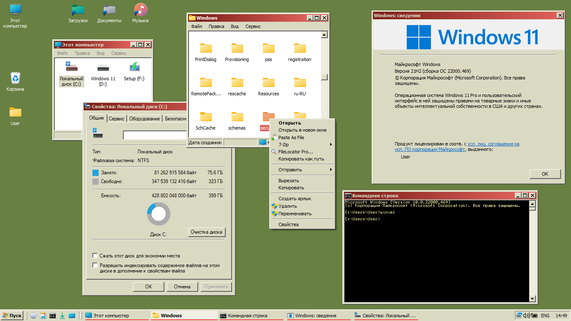
Task: Switch to the Оборудование tab
Action: tap(144, 119)
